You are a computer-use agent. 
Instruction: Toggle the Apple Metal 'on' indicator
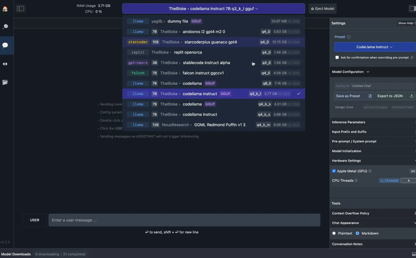click(413, 171)
